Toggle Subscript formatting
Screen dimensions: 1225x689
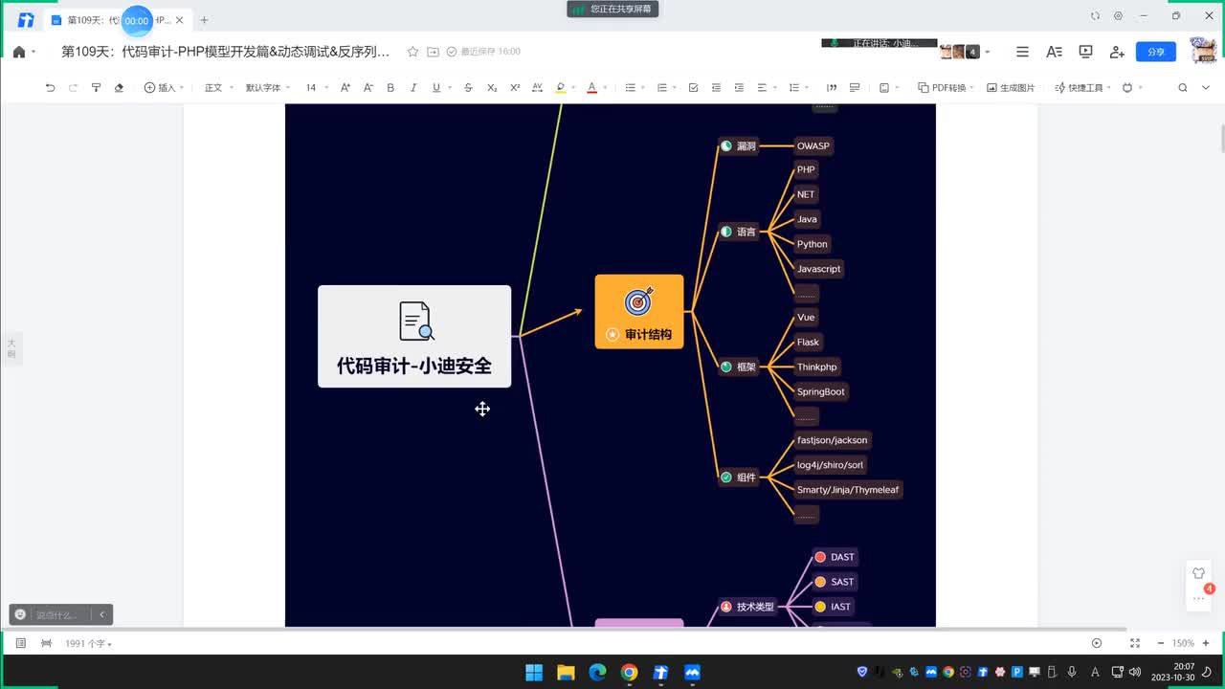[x=492, y=88]
